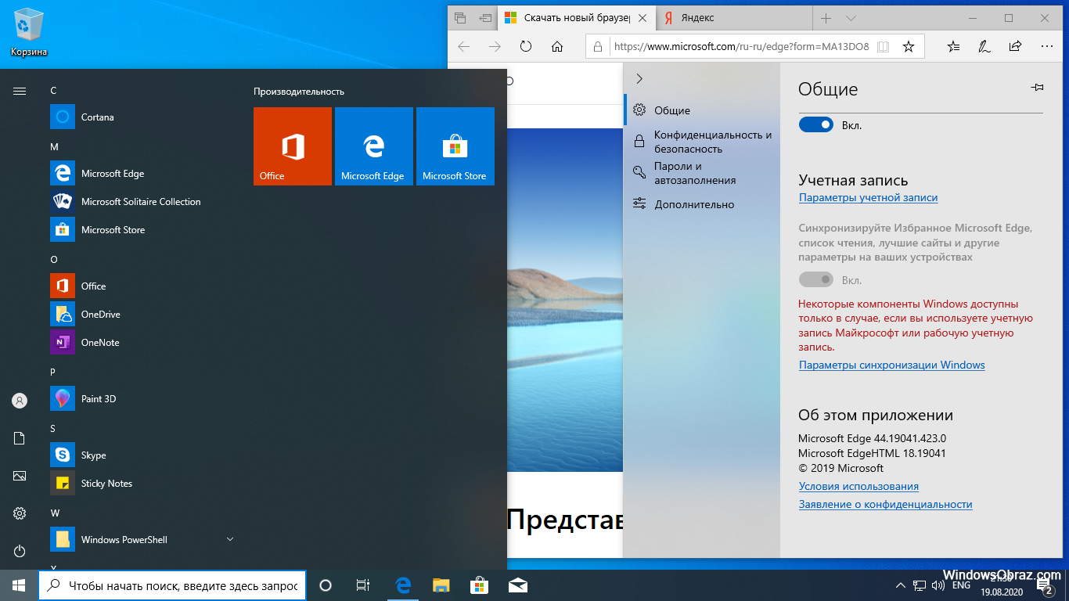
Task: Collapse the settings pane with chevron
Action: [x=639, y=79]
